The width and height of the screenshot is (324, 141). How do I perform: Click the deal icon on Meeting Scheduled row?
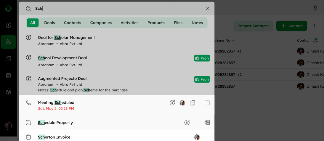(x=172, y=103)
